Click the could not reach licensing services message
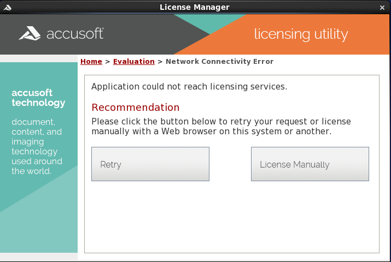 [189, 87]
